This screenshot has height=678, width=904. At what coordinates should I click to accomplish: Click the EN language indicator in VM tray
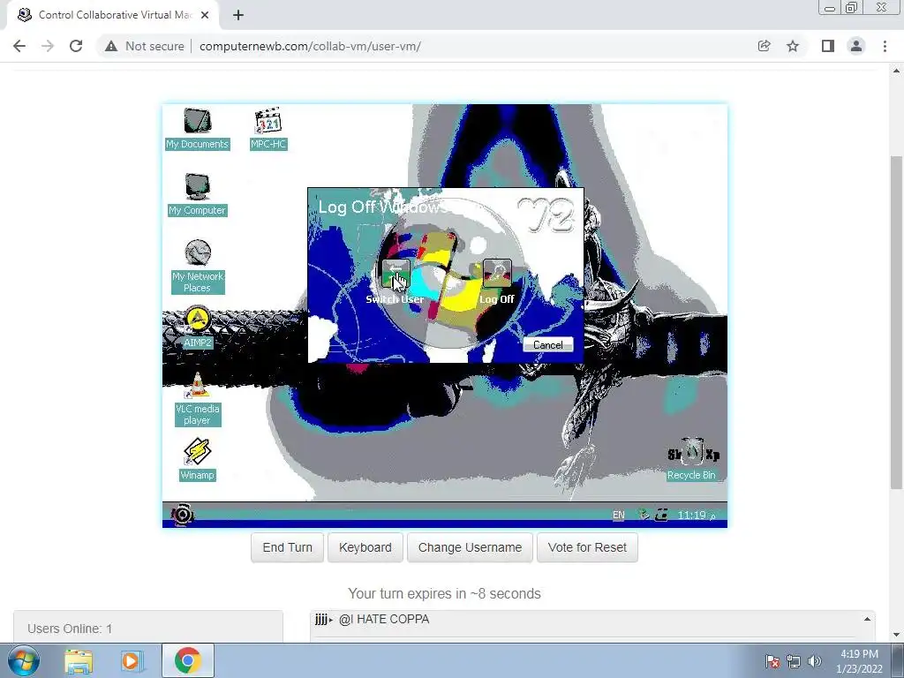tap(618, 515)
